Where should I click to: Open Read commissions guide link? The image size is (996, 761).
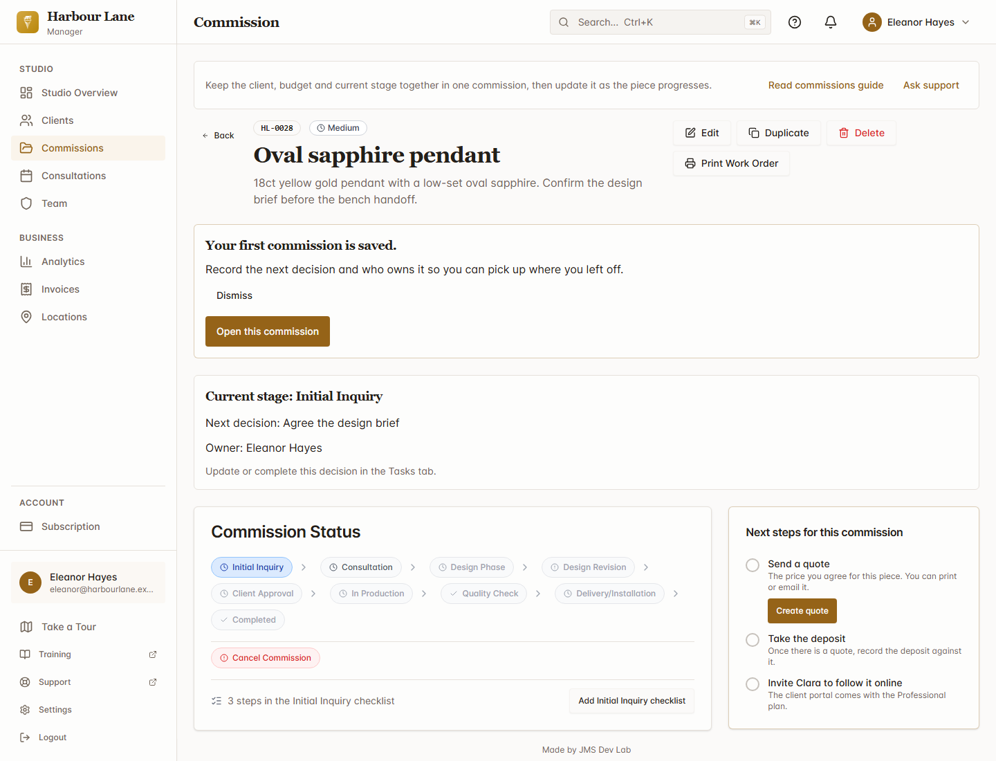826,85
